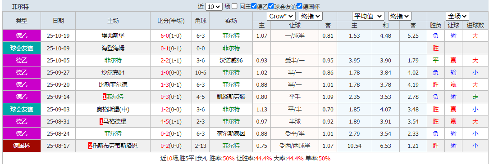This screenshot has height=164, width=489.
Task: Open away team 凯泽斯劳滕
Action: click(231, 97)
